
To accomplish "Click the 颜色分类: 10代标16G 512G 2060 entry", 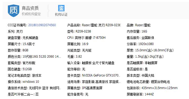I will click(x=34, y=57).
